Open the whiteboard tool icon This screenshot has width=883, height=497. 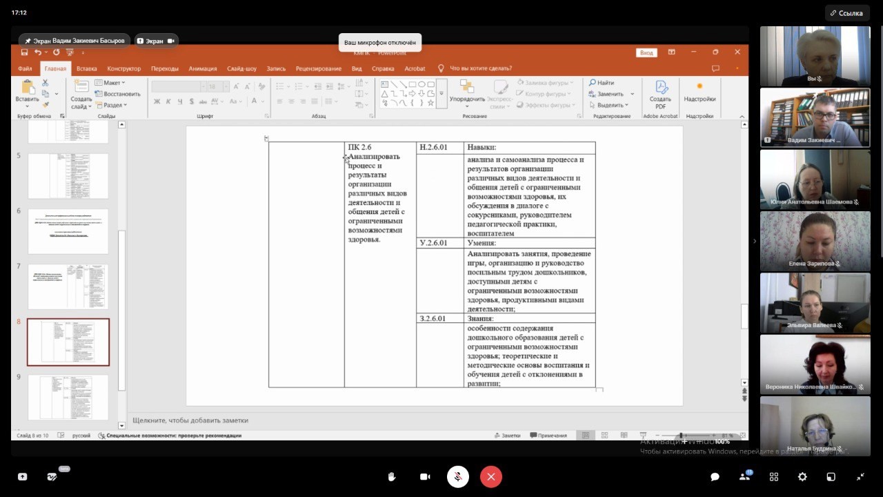(52, 477)
